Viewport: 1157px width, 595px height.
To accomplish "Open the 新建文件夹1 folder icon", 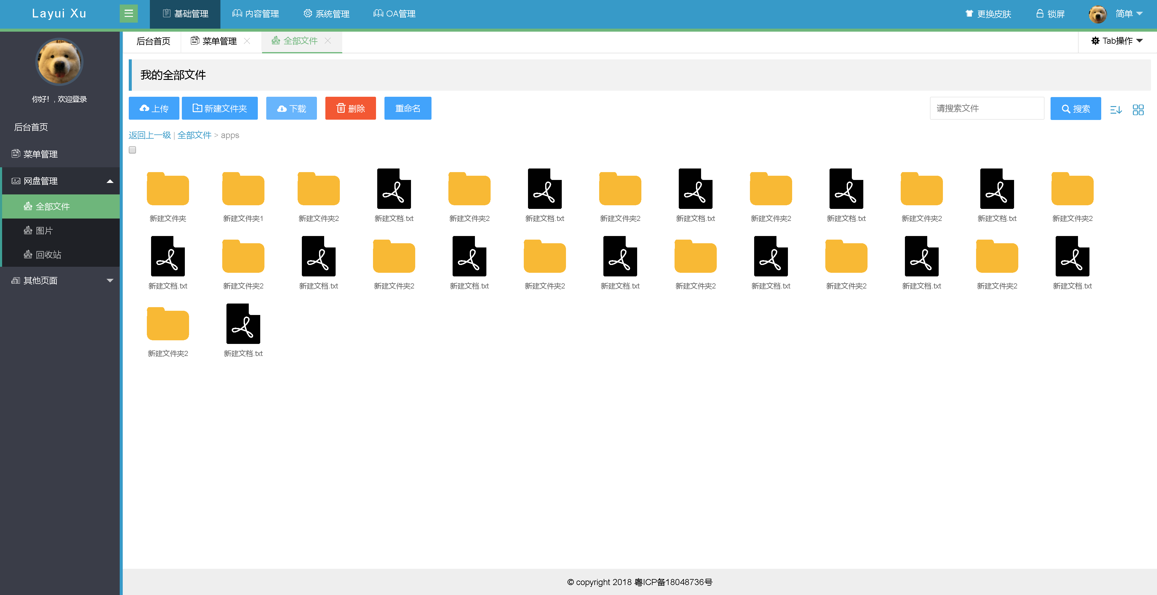I will 243,189.
